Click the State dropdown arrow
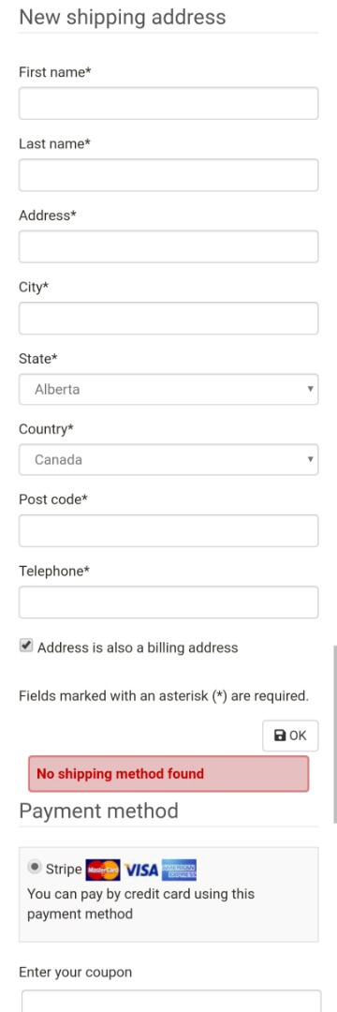The width and height of the screenshot is (337, 1012). [310, 389]
